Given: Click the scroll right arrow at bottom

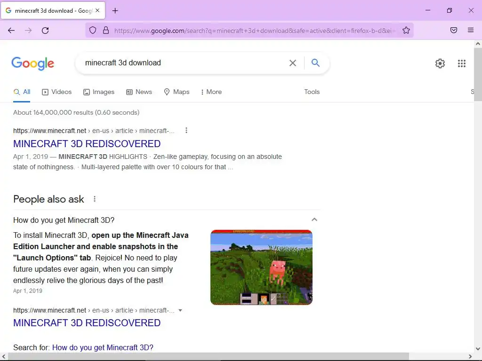Looking at the screenshot, I should pos(470,356).
